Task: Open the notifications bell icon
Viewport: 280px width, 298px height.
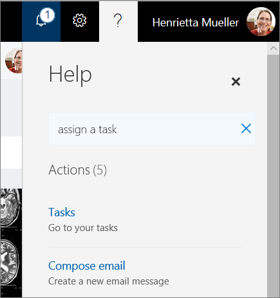Action: [x=41, y=21]
